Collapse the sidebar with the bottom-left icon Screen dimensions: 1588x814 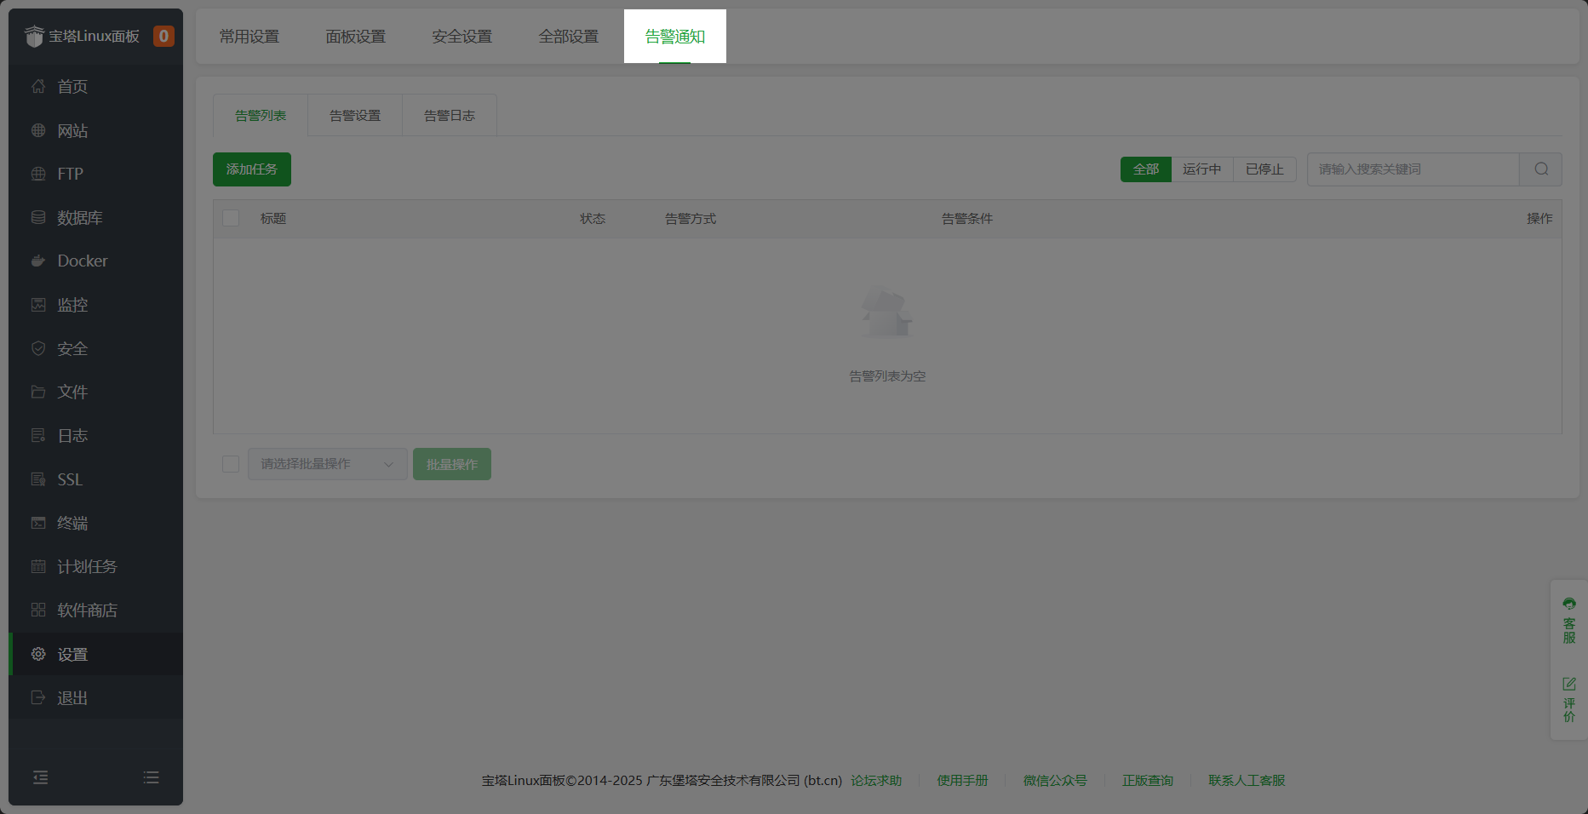click(x=40, y=777)
